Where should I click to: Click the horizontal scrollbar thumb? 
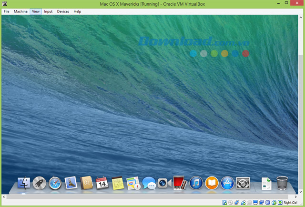[148, 197]
